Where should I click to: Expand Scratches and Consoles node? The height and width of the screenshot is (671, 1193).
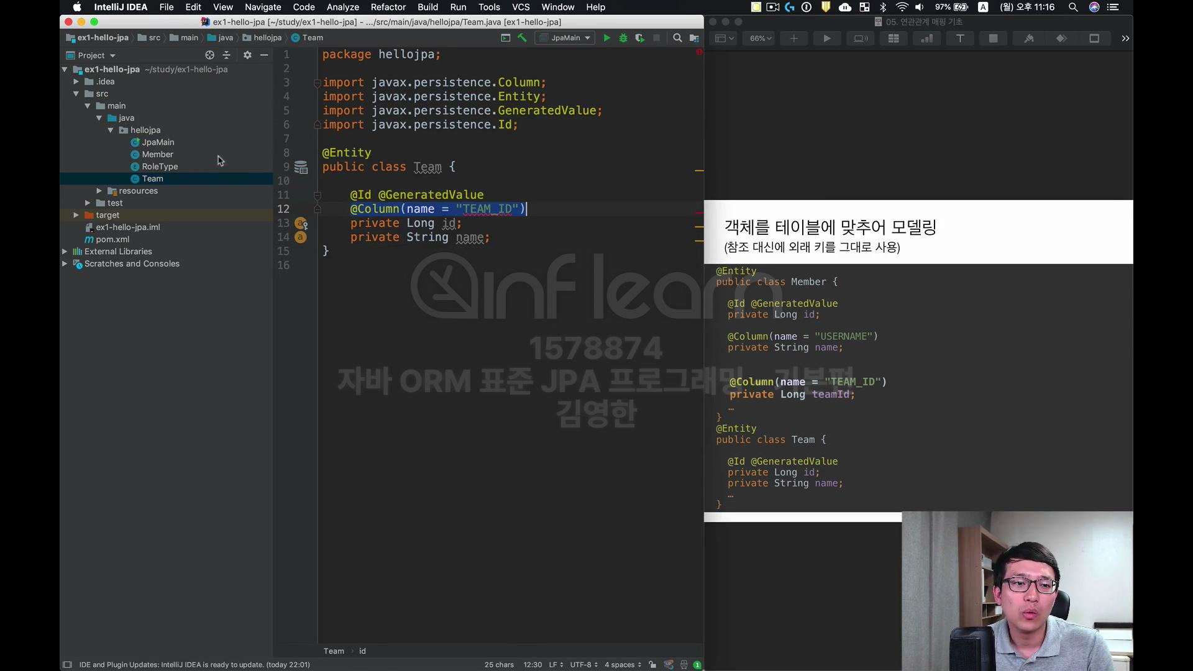click(65, 264)
